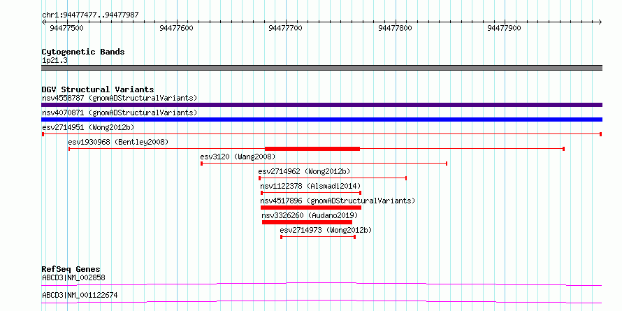This screenshot has height=311, width=622.
Task: Open variant label nsv1122378 (Alsmadi2014)
Action: point(310,186)
